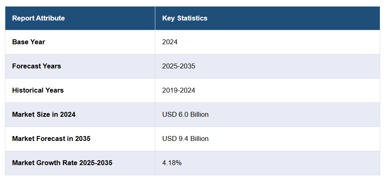Select the 'Historical Years' row label
Viewport: 386px width, 177px height.
pos(38,90)
